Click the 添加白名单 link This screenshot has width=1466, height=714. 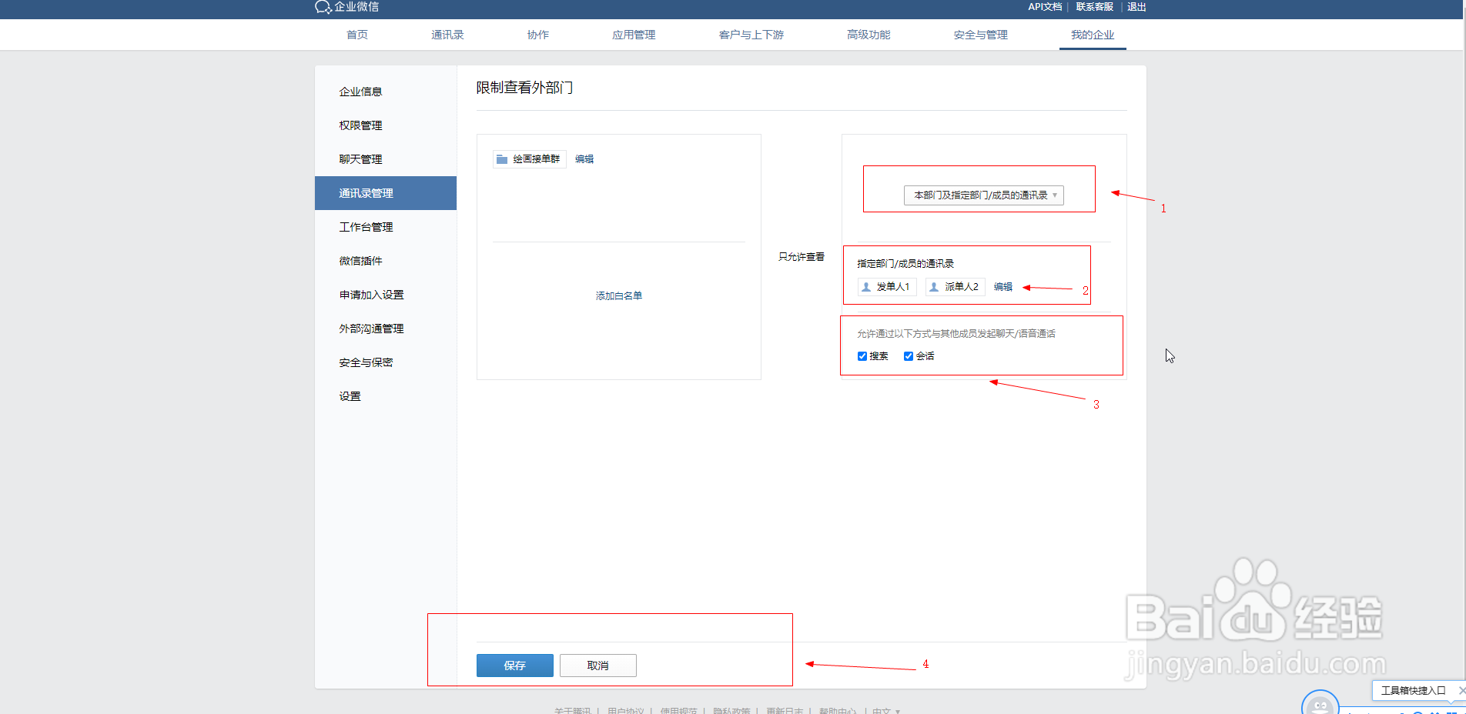click(x=618, y=295)
